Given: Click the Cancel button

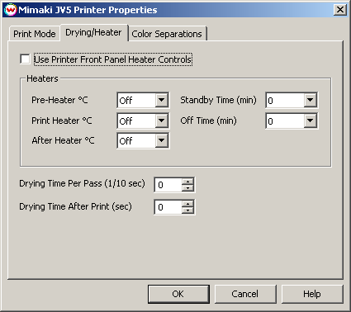Looking at the screenshot, I should coord(245,294).
